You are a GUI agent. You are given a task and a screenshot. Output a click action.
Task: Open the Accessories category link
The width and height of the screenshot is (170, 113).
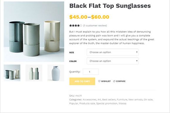pos(89,100)
